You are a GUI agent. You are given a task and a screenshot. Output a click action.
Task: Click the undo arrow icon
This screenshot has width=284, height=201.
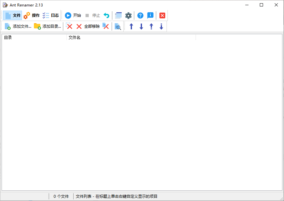click(107, 15)
